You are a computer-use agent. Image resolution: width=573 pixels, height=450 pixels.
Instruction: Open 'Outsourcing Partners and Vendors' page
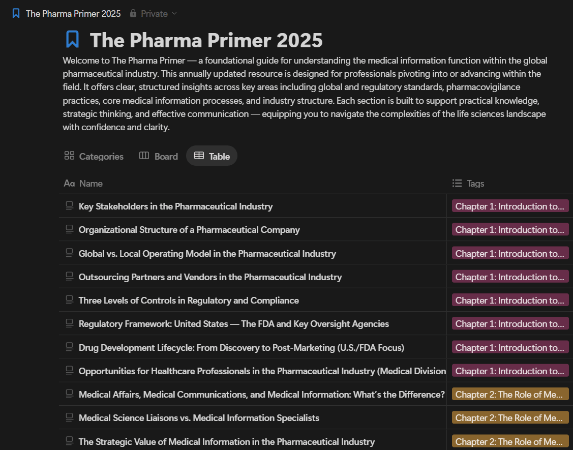[210, 277]
